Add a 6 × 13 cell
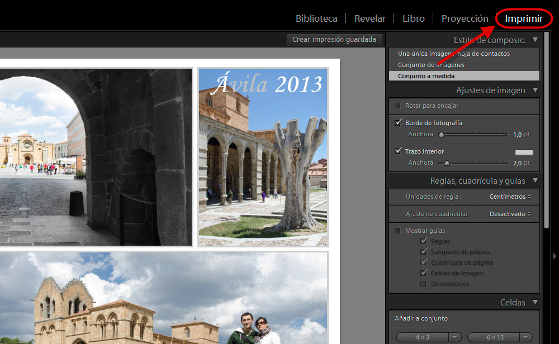The image size is (559, 344). point(495,337)
